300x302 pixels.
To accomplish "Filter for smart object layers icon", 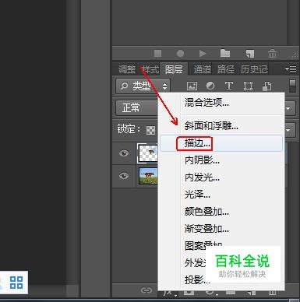I will [266, 86].
